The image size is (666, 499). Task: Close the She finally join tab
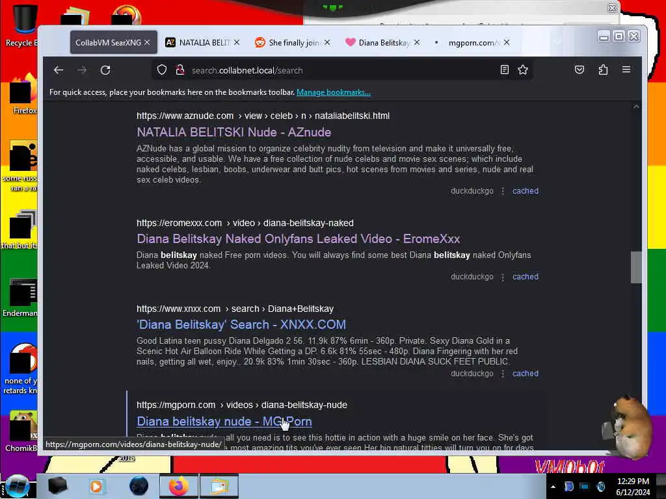(x=326, y=42)
